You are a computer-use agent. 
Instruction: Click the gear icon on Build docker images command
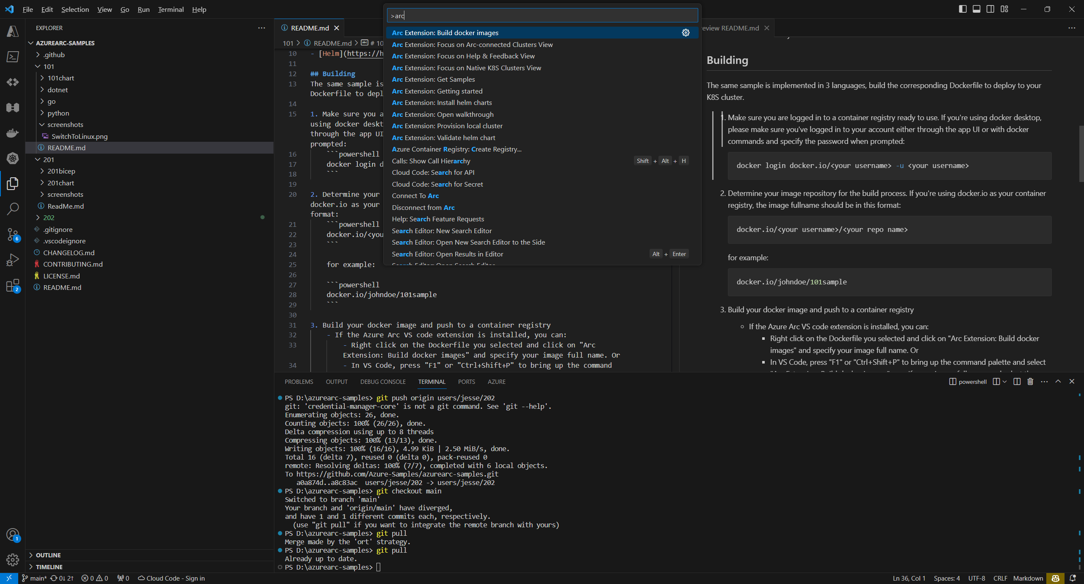(686, 33)
